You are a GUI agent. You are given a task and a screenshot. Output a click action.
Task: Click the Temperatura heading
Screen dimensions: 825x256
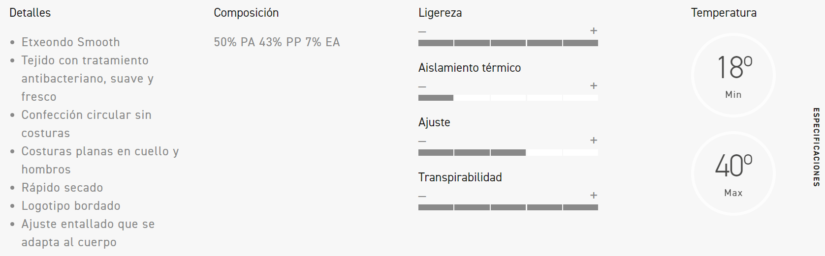click(x=724, y=13)
